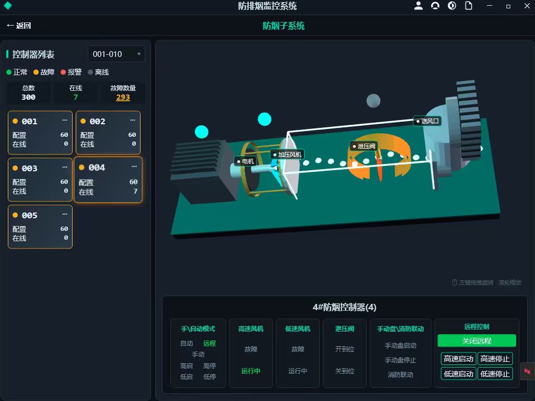Click 故障 under 高速风机

[251, 349]
